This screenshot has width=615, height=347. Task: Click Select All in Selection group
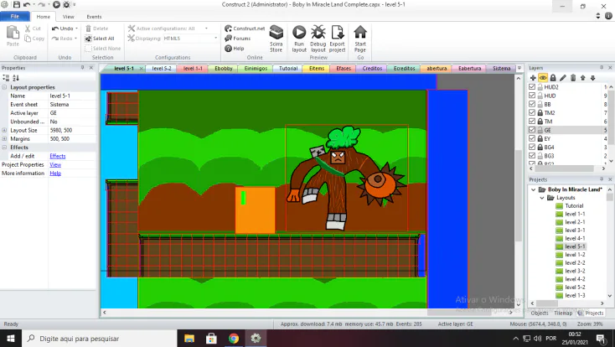pos(100,39)
